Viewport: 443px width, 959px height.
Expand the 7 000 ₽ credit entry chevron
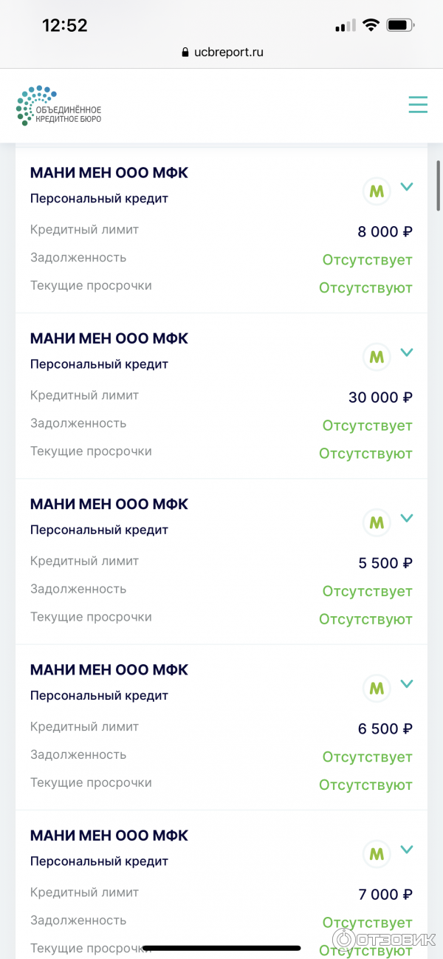tap(407, 849)
